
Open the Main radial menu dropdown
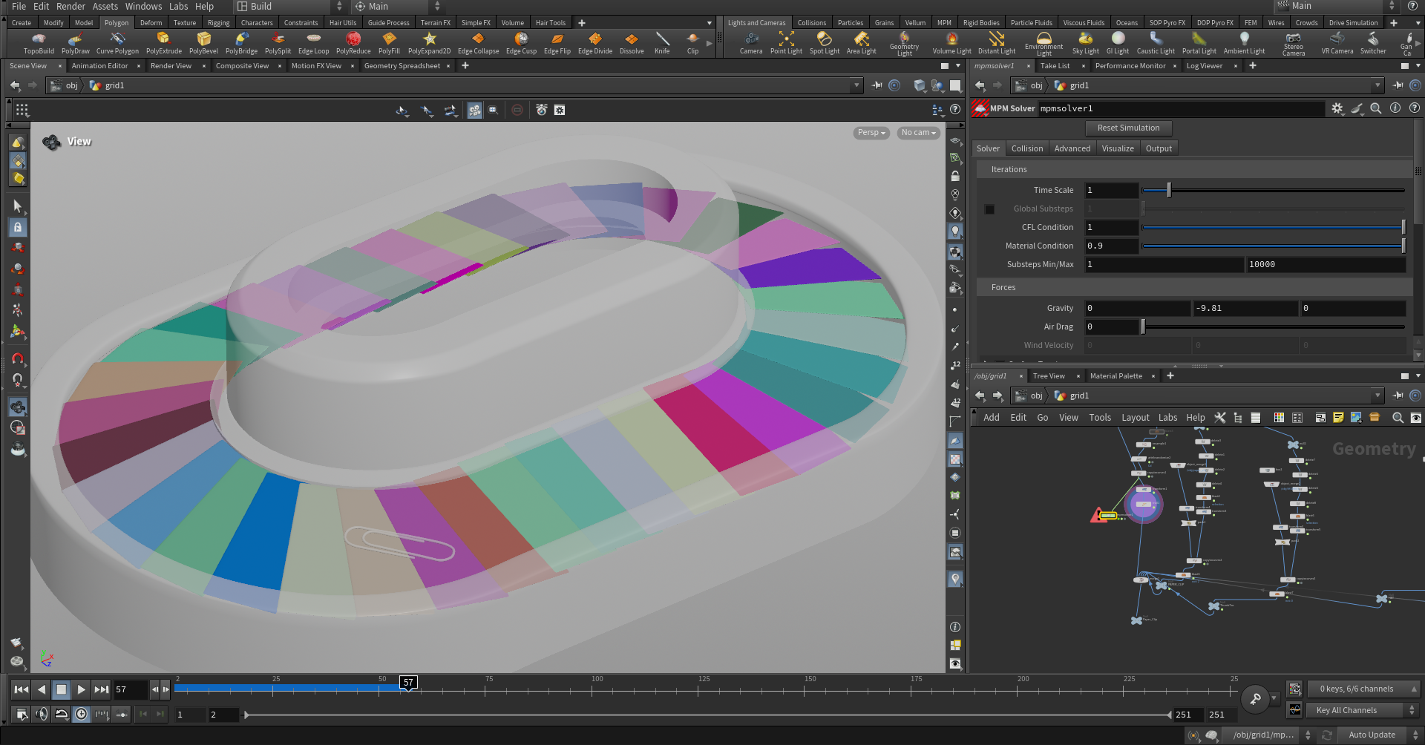[x=396, y=6]
